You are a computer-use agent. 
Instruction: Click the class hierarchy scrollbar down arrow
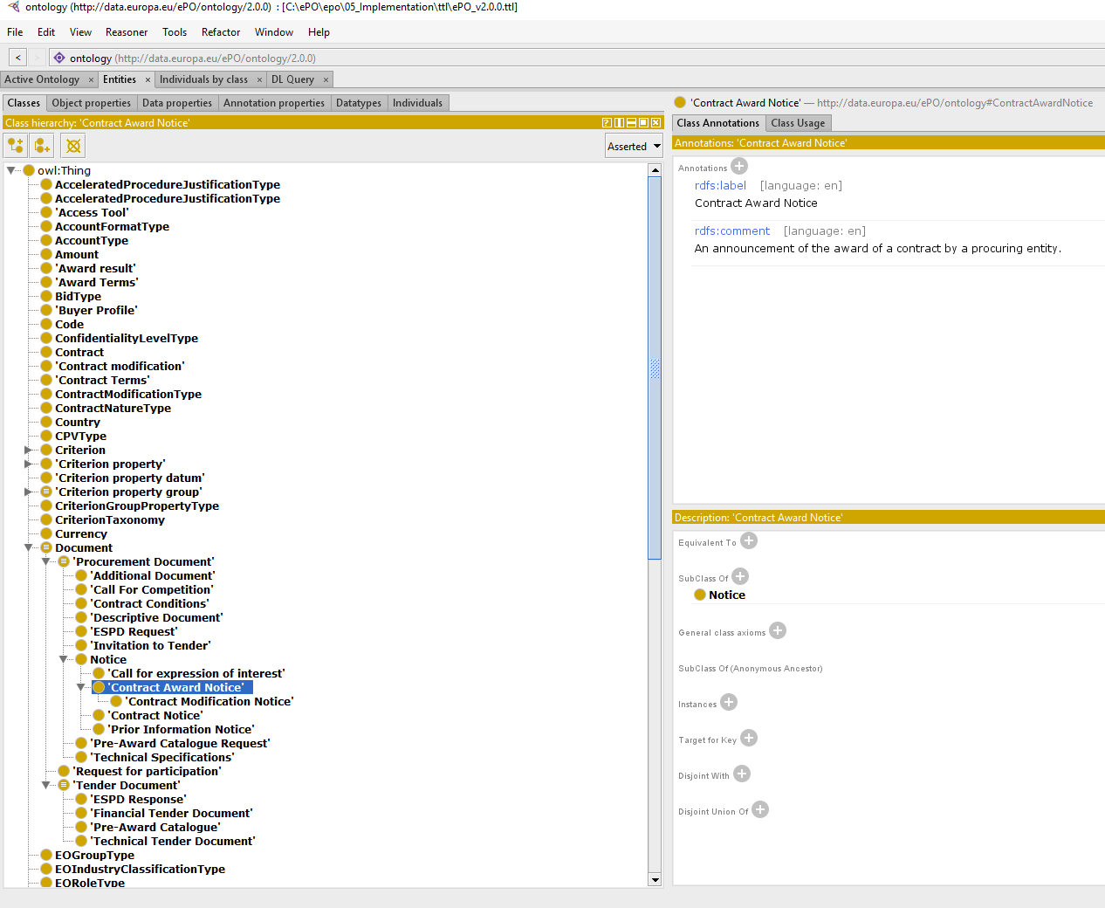coord(655,879)
